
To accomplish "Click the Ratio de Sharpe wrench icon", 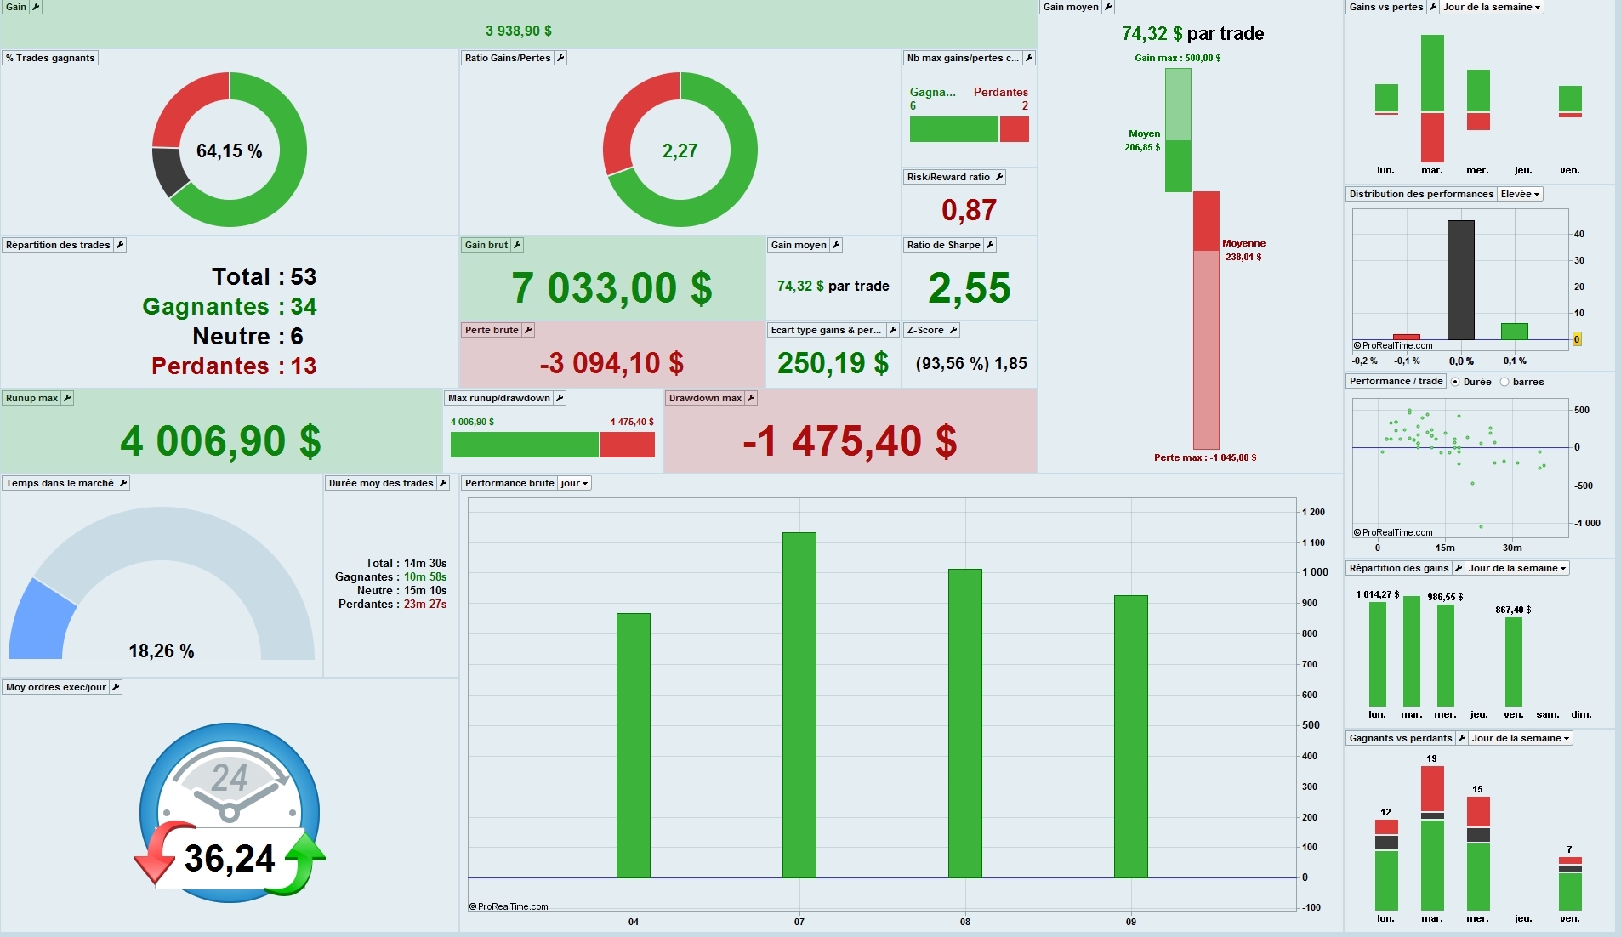I will pyautogui.click(x=990, y=245).
